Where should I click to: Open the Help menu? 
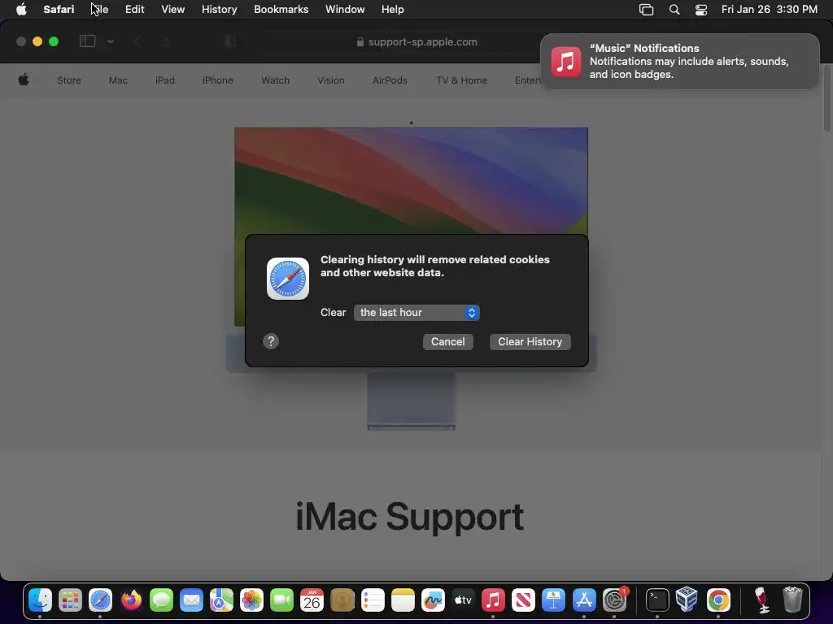(393, 10)
